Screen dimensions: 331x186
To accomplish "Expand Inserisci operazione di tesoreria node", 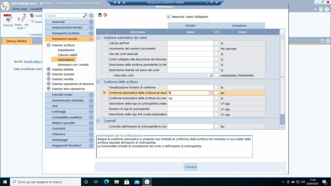I will click(48, 84).
